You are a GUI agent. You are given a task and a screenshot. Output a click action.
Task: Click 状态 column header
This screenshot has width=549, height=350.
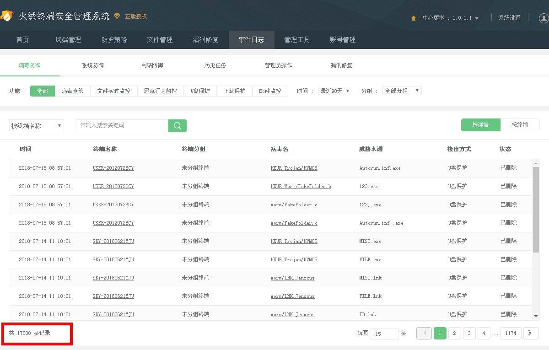click(x=506, y=150)
